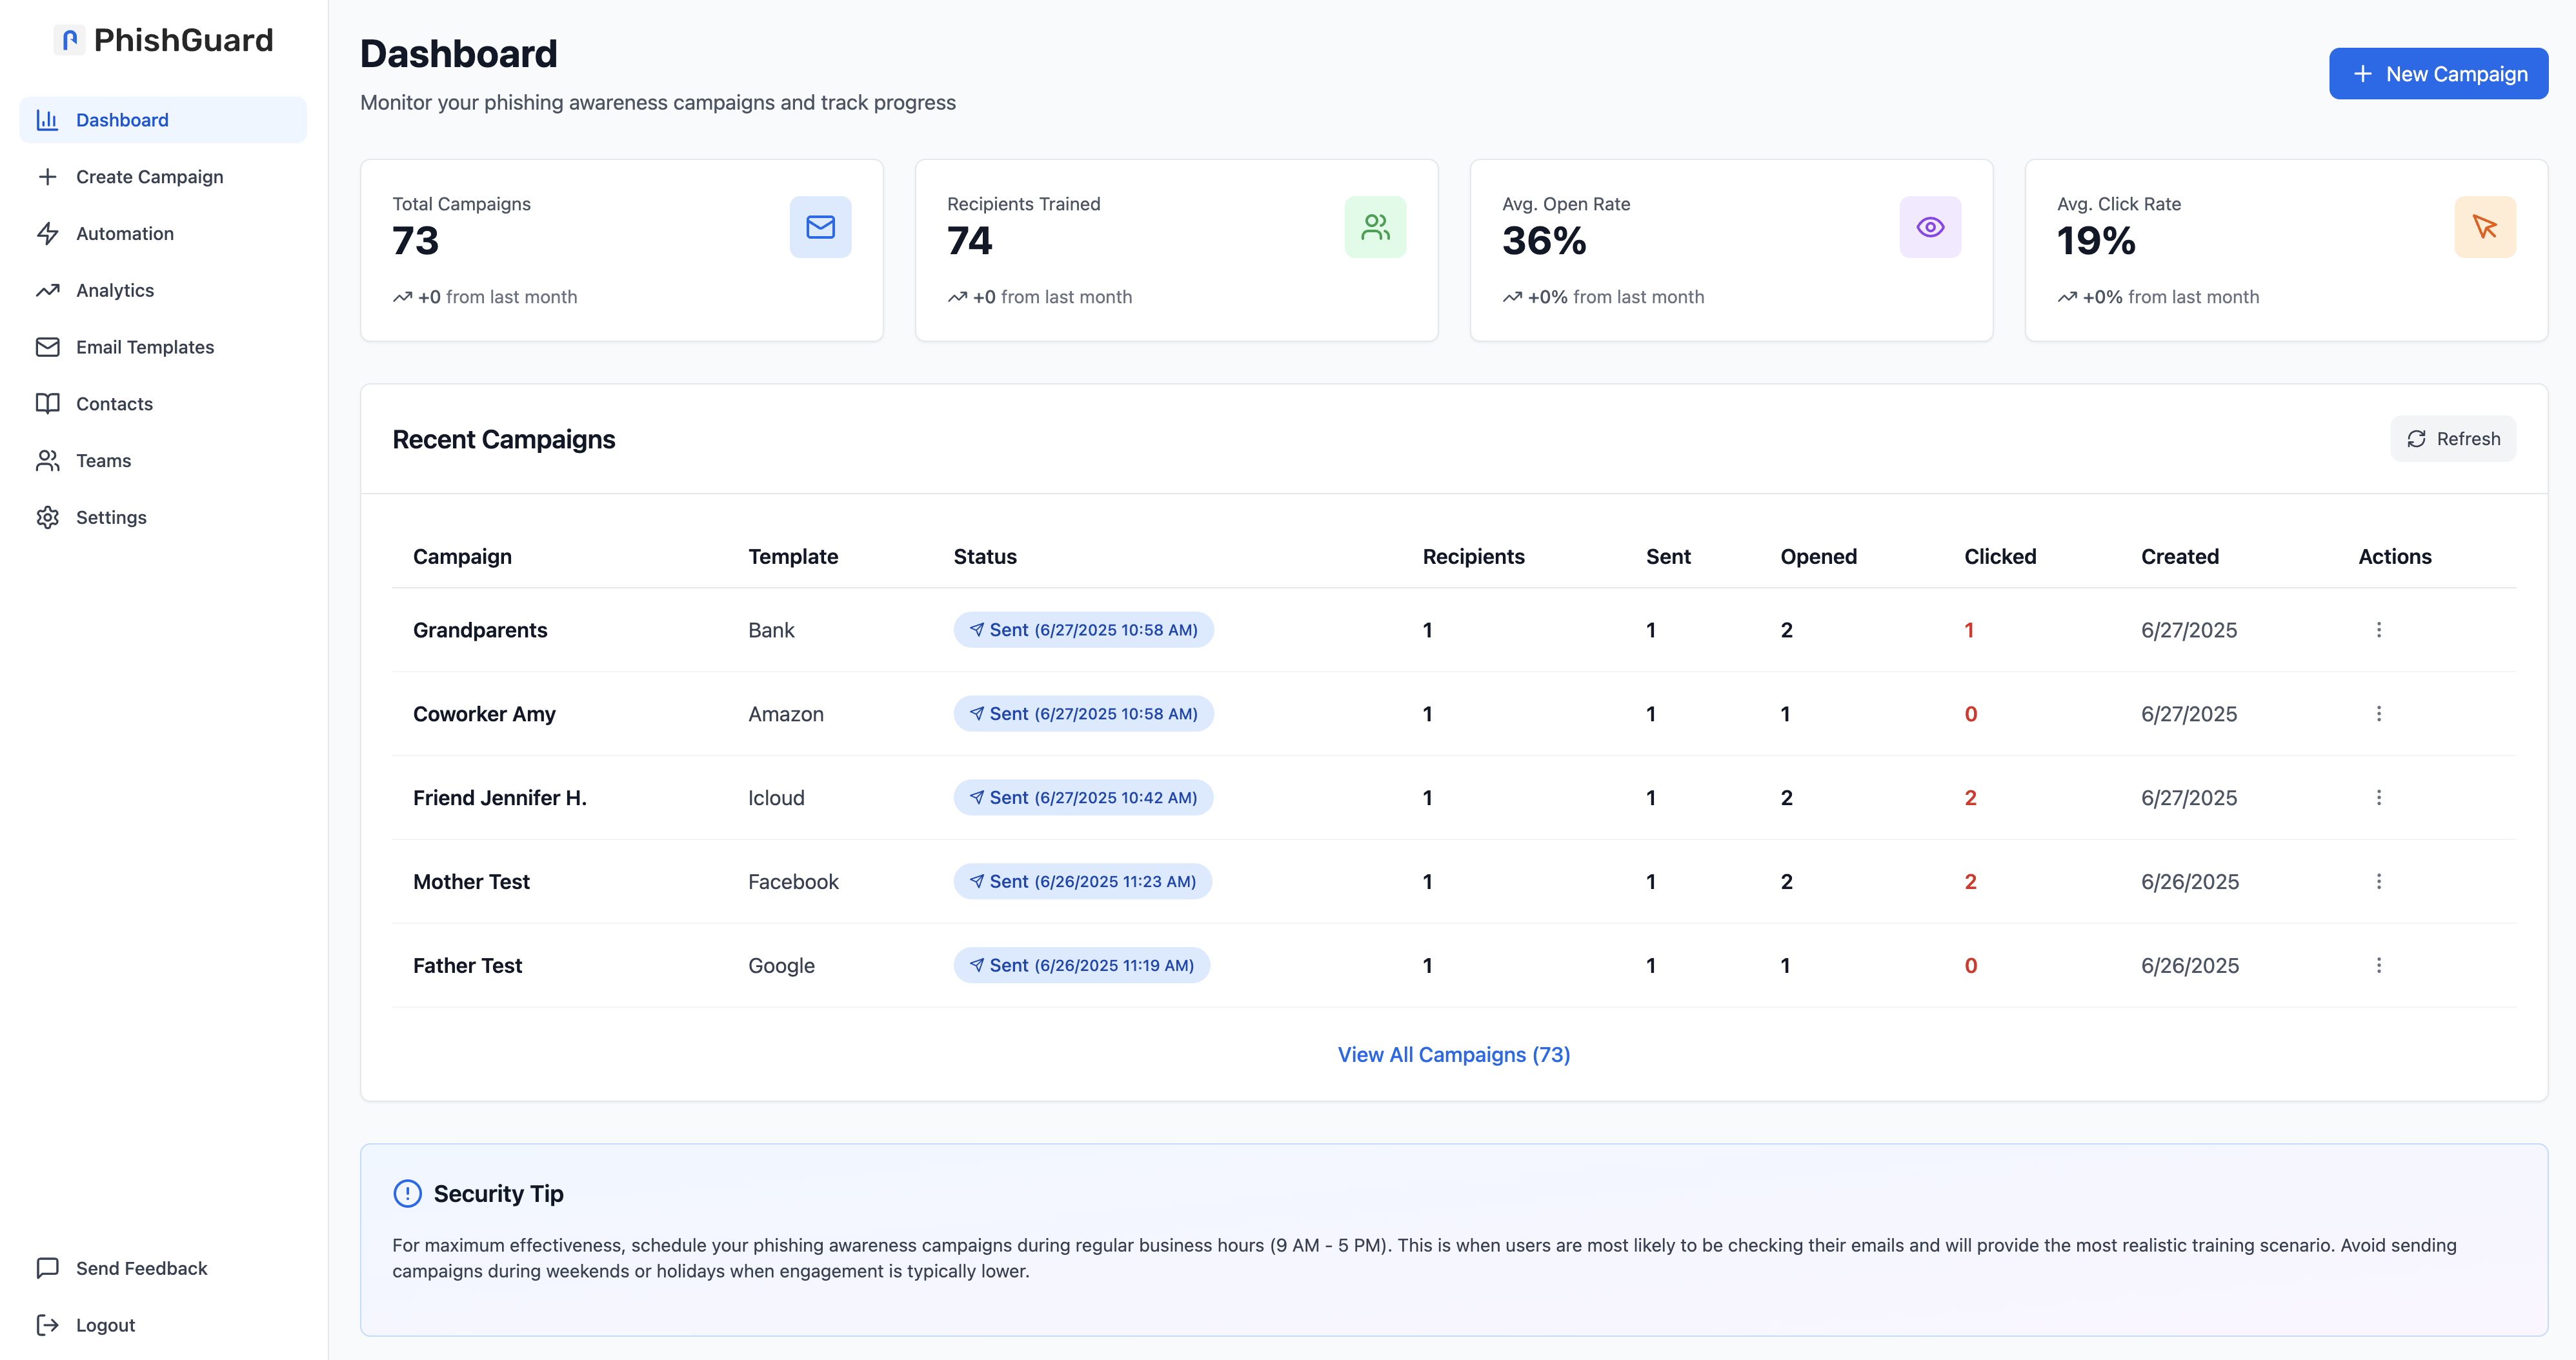Follow the View All Campaigns (73) link
The width and height of the screenshot is (2576, 1360).
point(1453,1054)
